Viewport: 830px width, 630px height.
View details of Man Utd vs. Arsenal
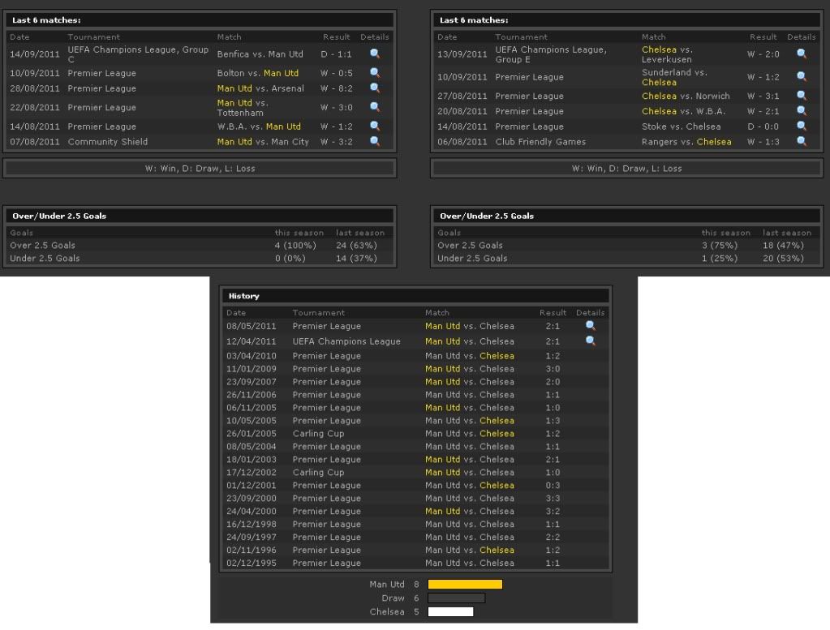pyautogui.click(x=375, y=88)
